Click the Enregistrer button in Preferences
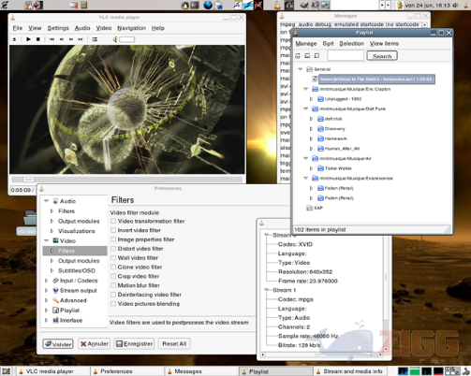The image size is (471, 376). pyautogui.click(x=135, y=344)
